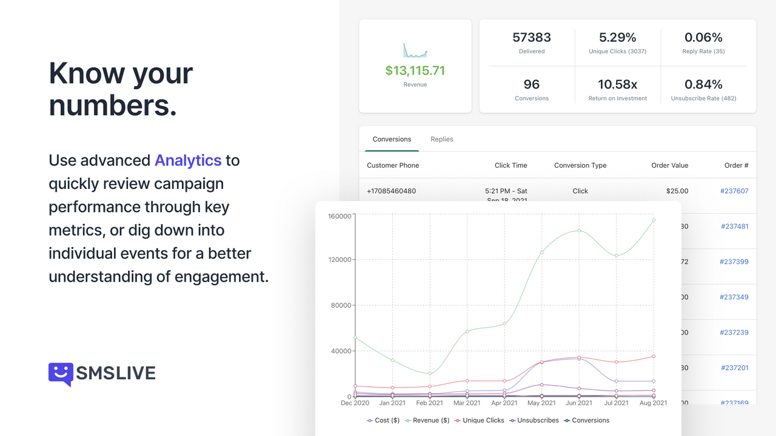This screenshot has height=436, width=776.
Task: Click the Dec 2020 x-axis label
Action: coord(355,403)
